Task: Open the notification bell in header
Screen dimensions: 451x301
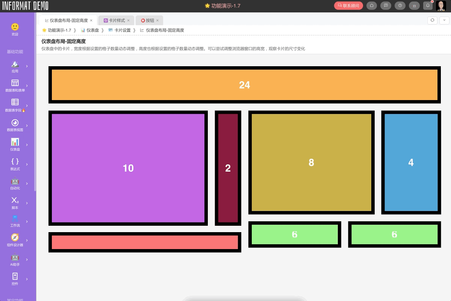Action: pos(428,6)
